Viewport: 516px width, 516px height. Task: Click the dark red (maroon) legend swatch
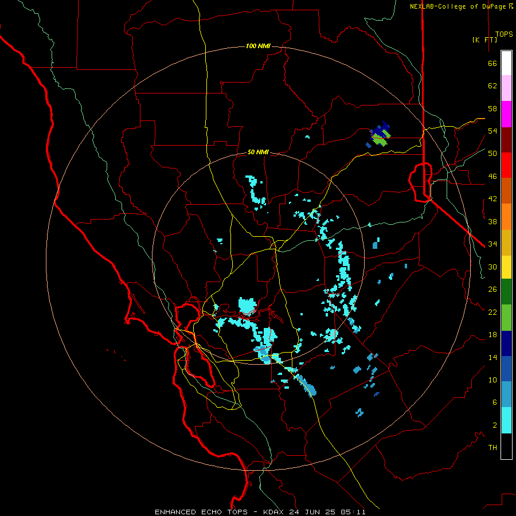pyautogui.click(x=506, y=140)
